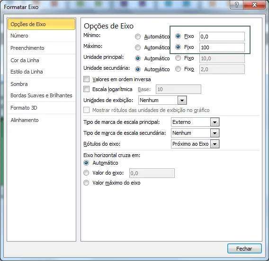Click the Máximo value field showing 100
269x261 pixels.
(x=222, y=47)
